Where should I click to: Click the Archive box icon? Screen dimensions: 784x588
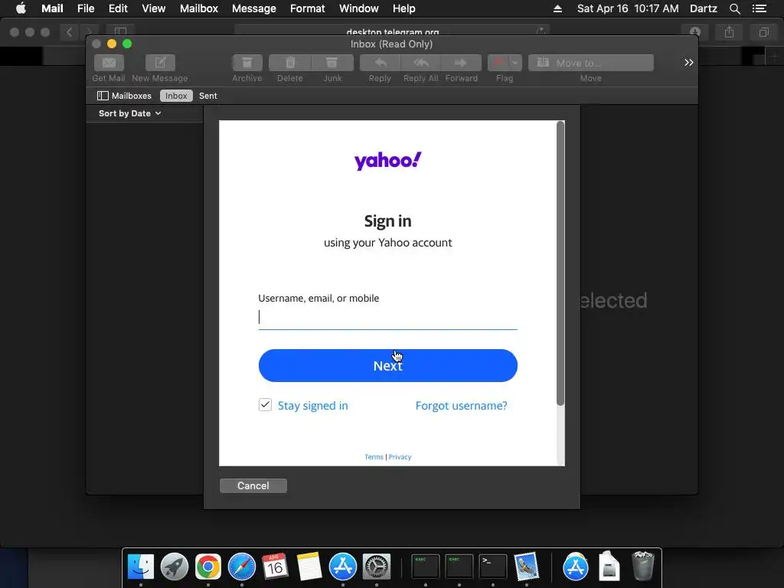(x=247, y=63)
